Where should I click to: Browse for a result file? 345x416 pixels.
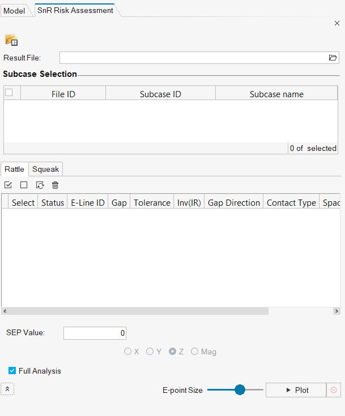[333, 58]
